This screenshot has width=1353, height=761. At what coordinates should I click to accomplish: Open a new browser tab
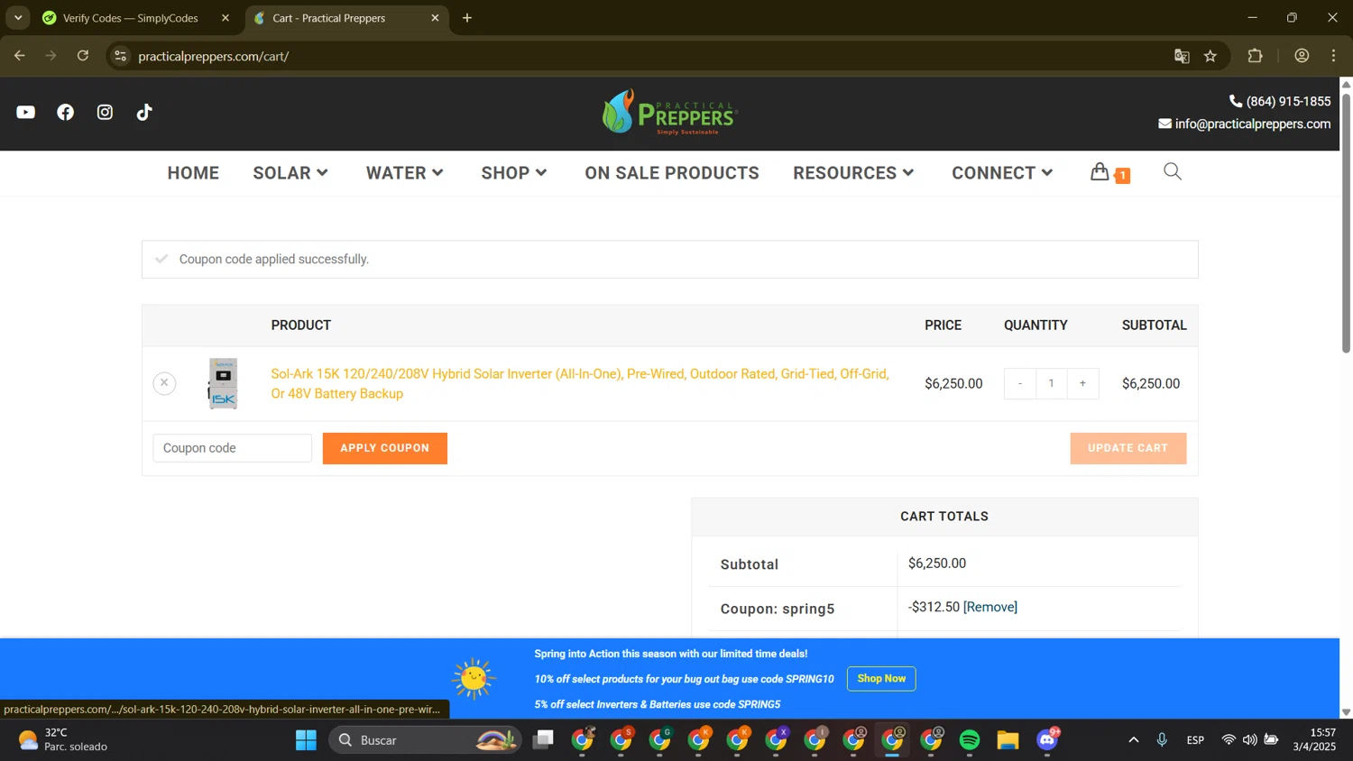(x=467, y=18)
